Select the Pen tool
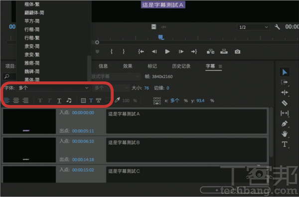 [285, 124]
